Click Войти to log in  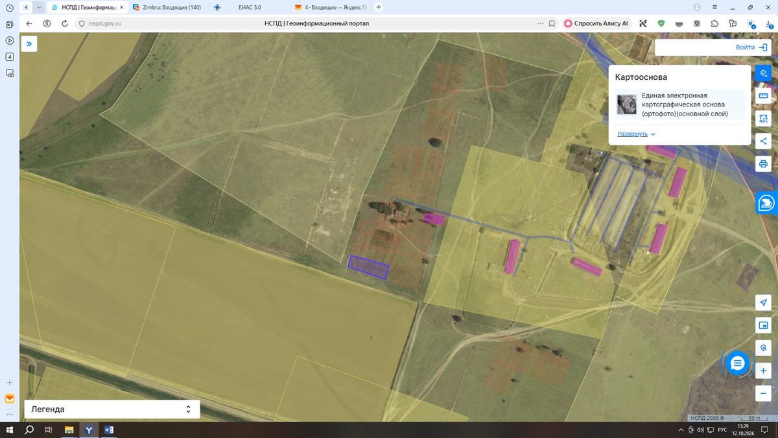click(752, 47)
